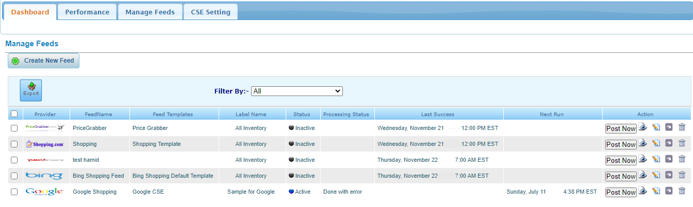Toggle the select-all checkbox in table header
This screenshot has height=207, width=693.
point(14,114)
